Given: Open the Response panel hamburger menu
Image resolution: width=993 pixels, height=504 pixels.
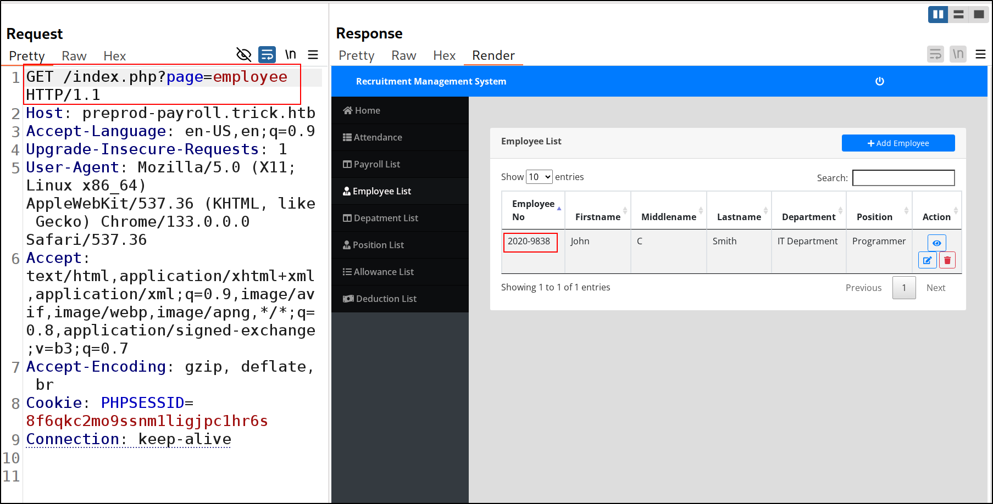Looking at the screenshot, I should click(980, 54).
